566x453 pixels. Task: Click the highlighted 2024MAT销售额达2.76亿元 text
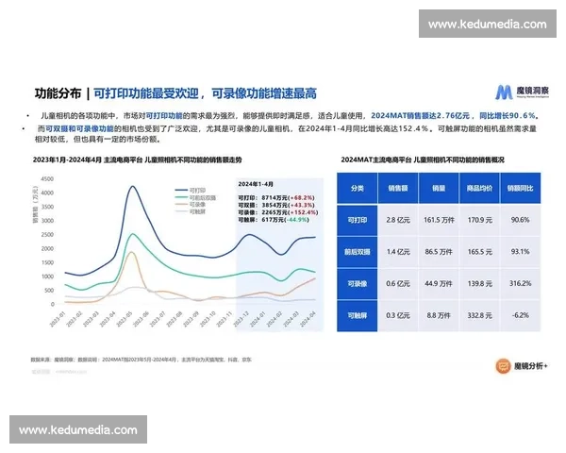(x=420, y=115)
